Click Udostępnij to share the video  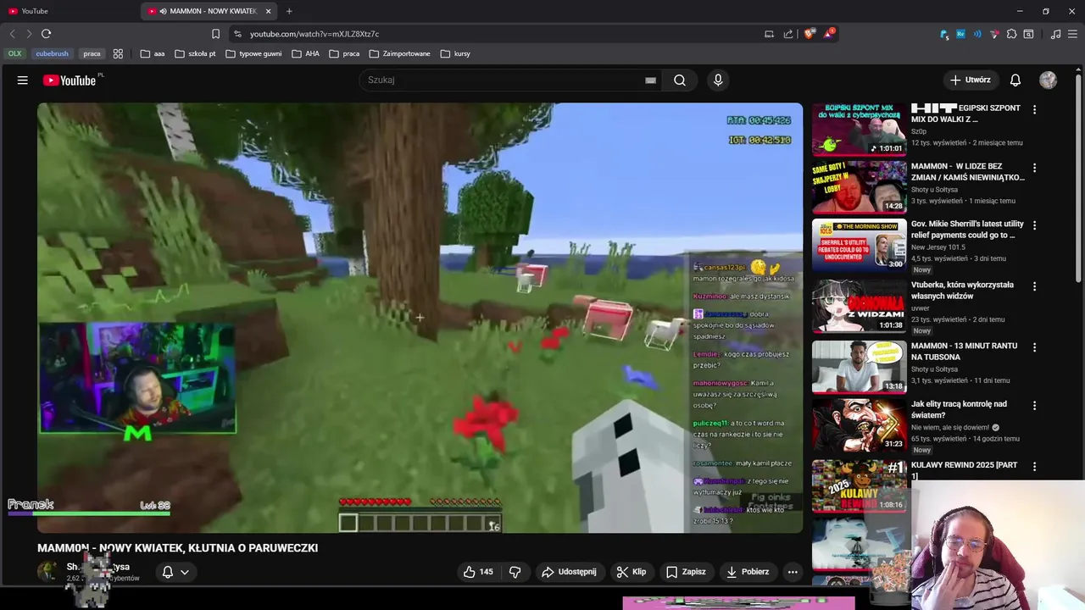pyautogui.click(x=569, y=572)
